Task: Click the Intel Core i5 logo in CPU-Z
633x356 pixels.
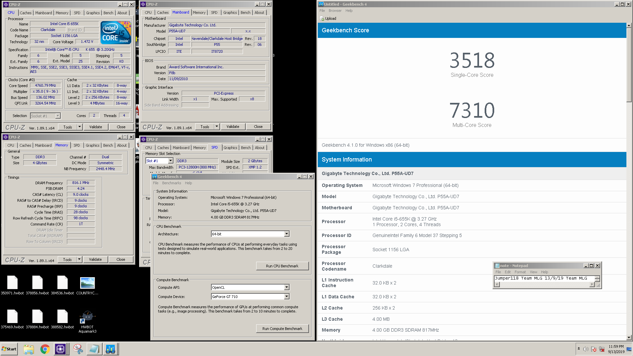Action: 116,33
